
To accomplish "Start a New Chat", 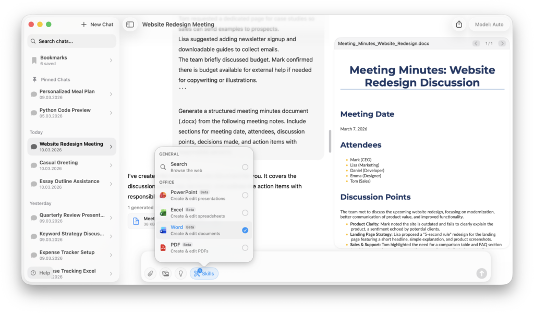I will tap(97, 25).
